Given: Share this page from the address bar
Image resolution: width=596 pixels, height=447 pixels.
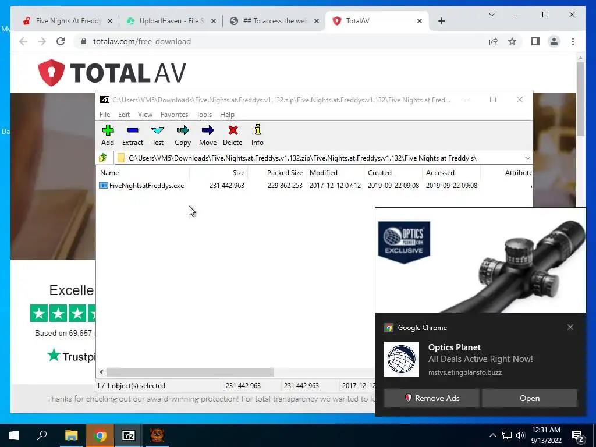Looking at the screenshot, I should click(x=494, y=41).
